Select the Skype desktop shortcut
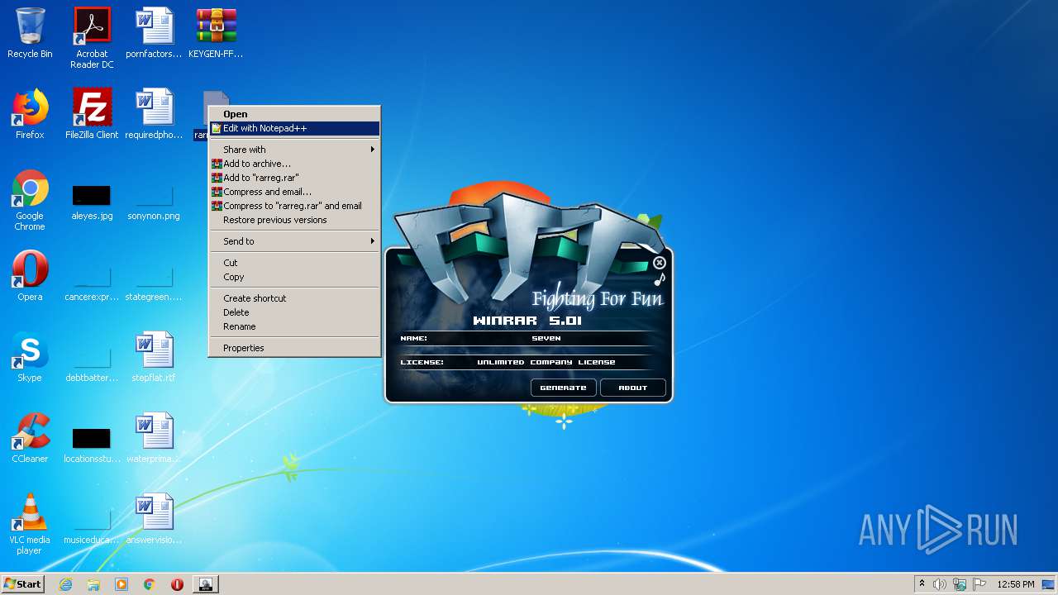Screen dimensions: 1058x595 30,357
